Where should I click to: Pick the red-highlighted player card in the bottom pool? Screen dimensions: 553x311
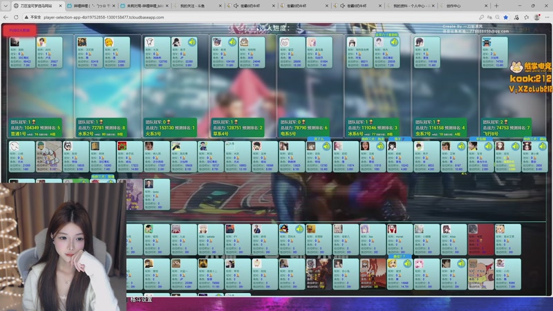480,239
